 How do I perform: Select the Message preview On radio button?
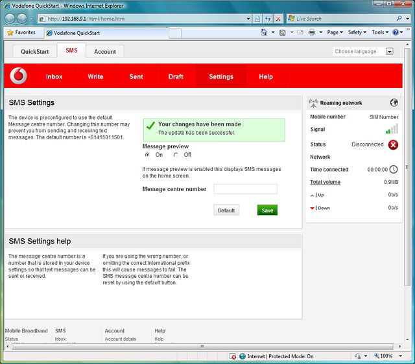(147, 155)
